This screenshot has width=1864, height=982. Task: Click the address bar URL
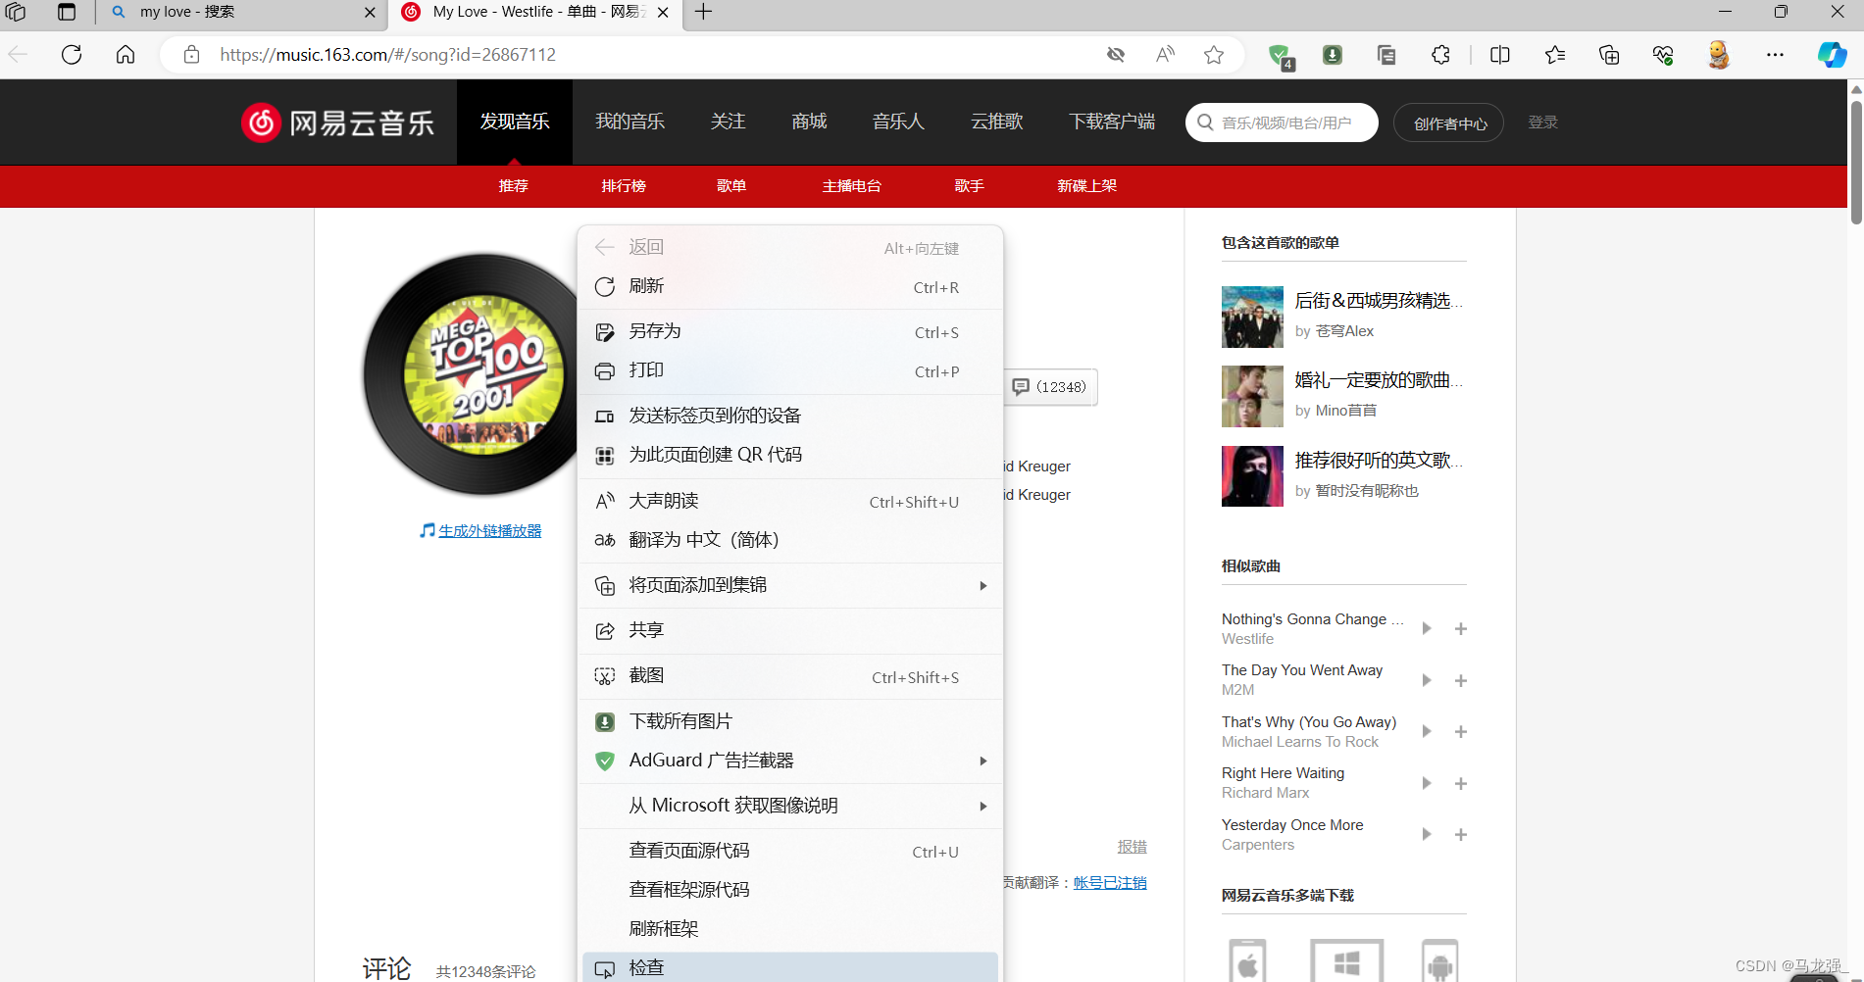pyautogui.click(x=388, y=55)
